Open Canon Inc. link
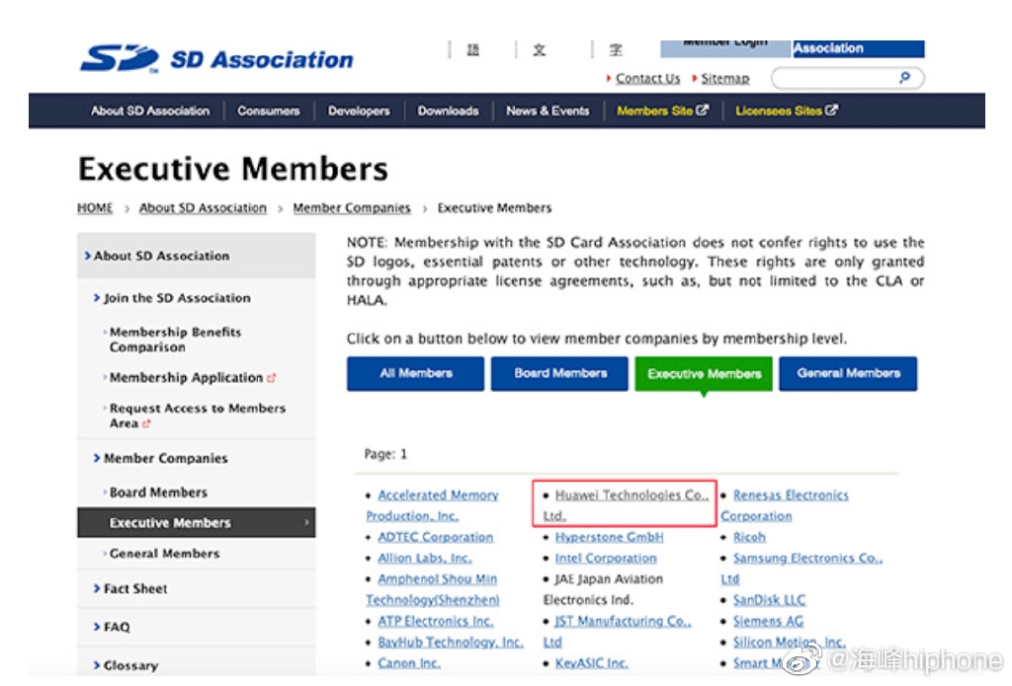The height and width of the screenshot is (686, 1012). 408,663
